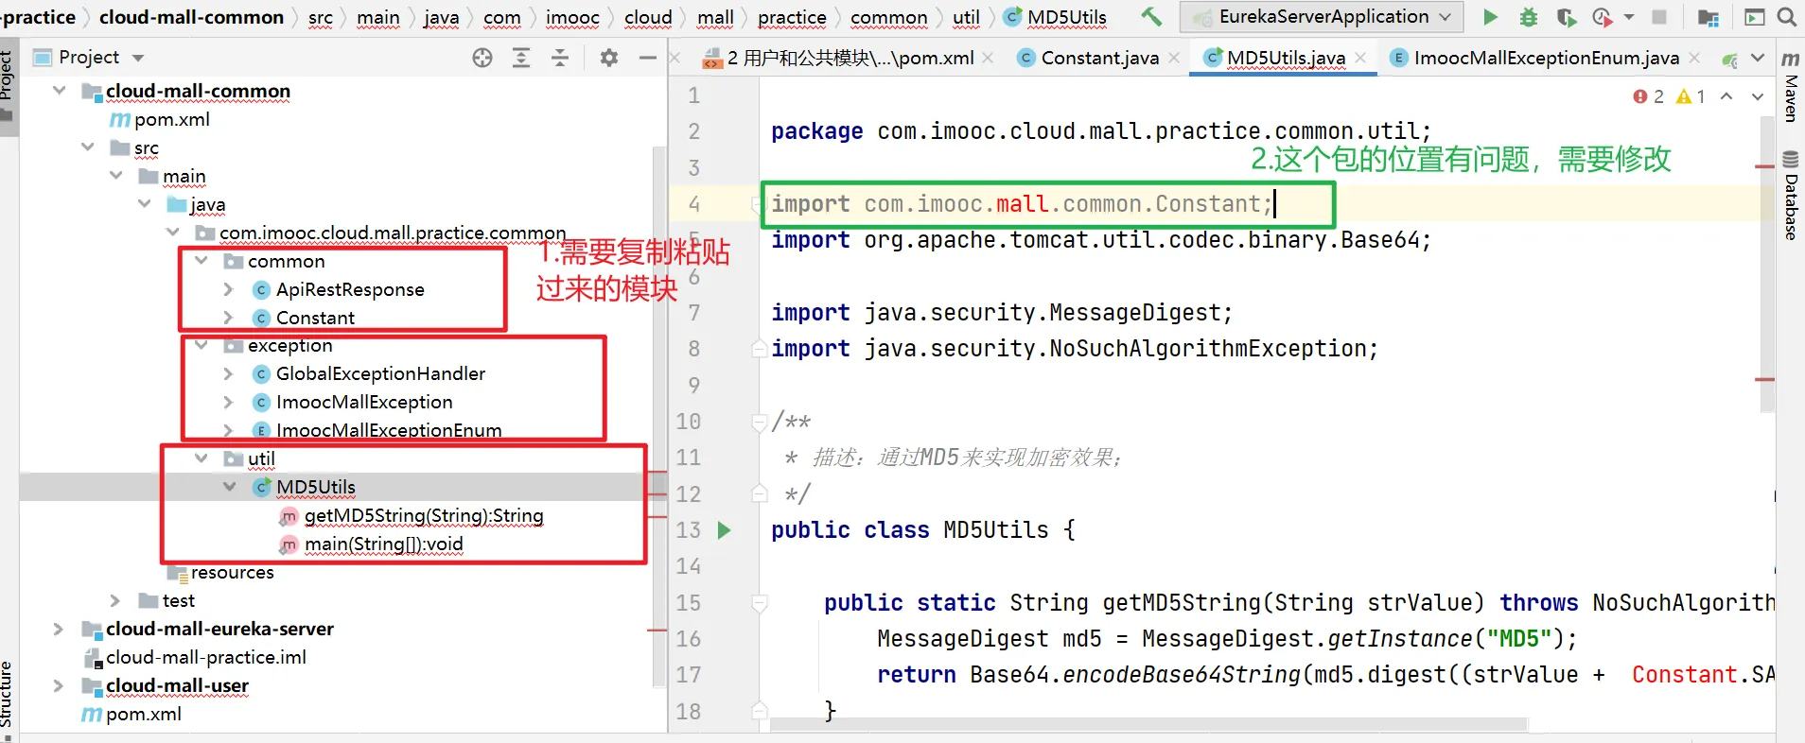Click the Project panel vertical scrollbar
The image size is (1805, 743).
tap(659, 416)
